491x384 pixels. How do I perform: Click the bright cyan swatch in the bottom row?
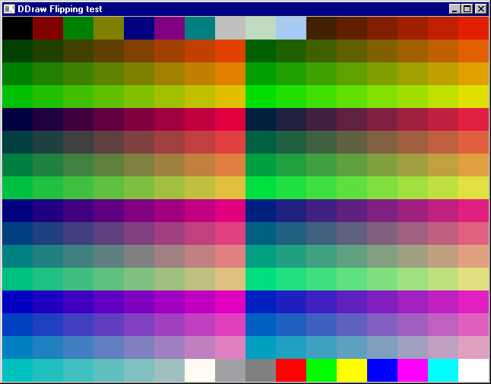point(442,370)
